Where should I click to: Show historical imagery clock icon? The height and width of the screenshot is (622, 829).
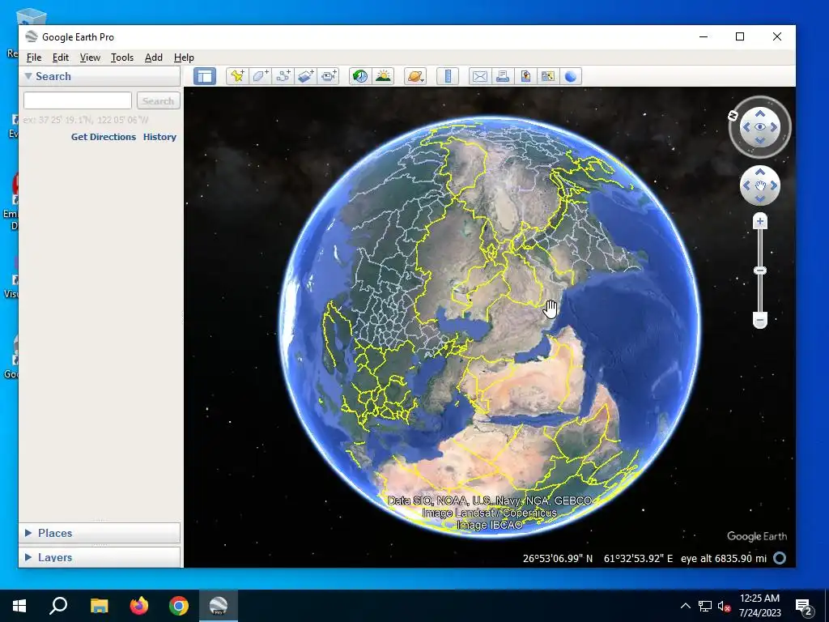(x=360, y=76)
